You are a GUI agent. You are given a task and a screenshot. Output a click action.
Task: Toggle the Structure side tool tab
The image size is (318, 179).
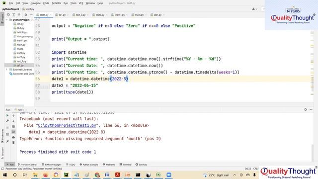2,153
